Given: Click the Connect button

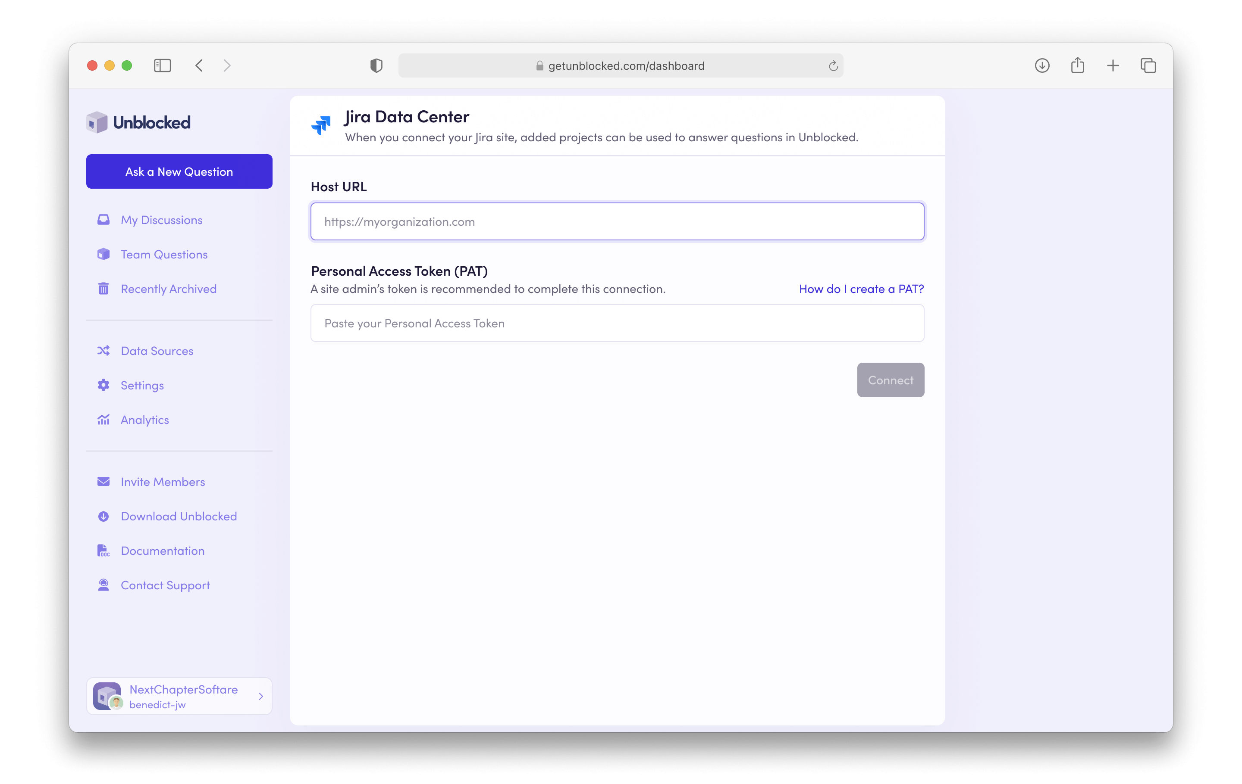Looking at the screenshot, I should (x=890, y=380).
